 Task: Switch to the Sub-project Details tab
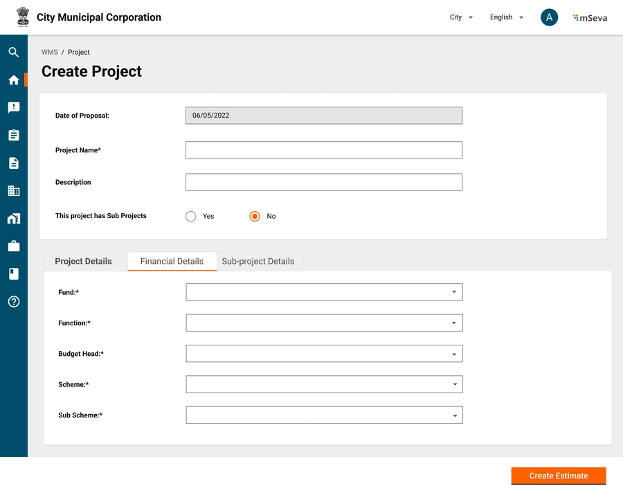pyautogui.click(x=258, y=261)
